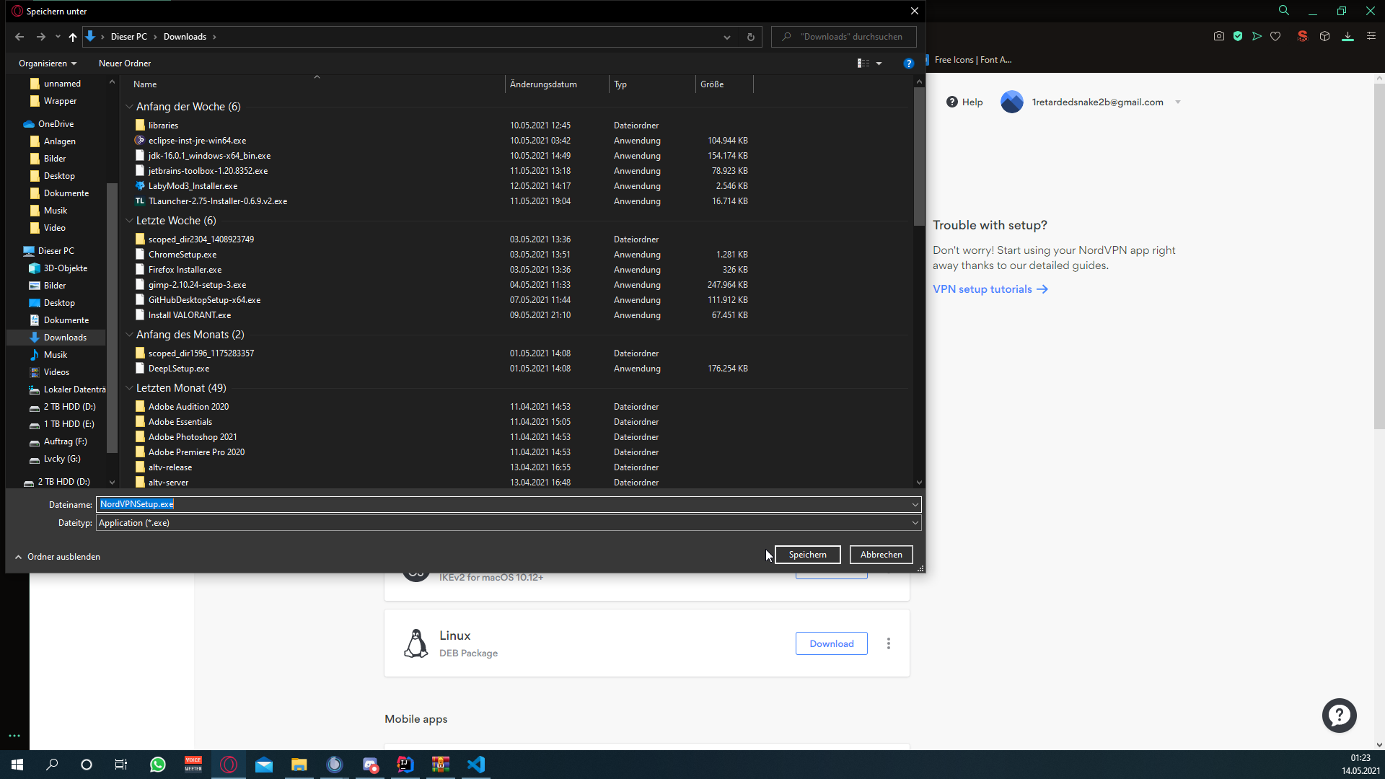Collapse the 'Anfang der Woche' group

(x=129, y=107)
